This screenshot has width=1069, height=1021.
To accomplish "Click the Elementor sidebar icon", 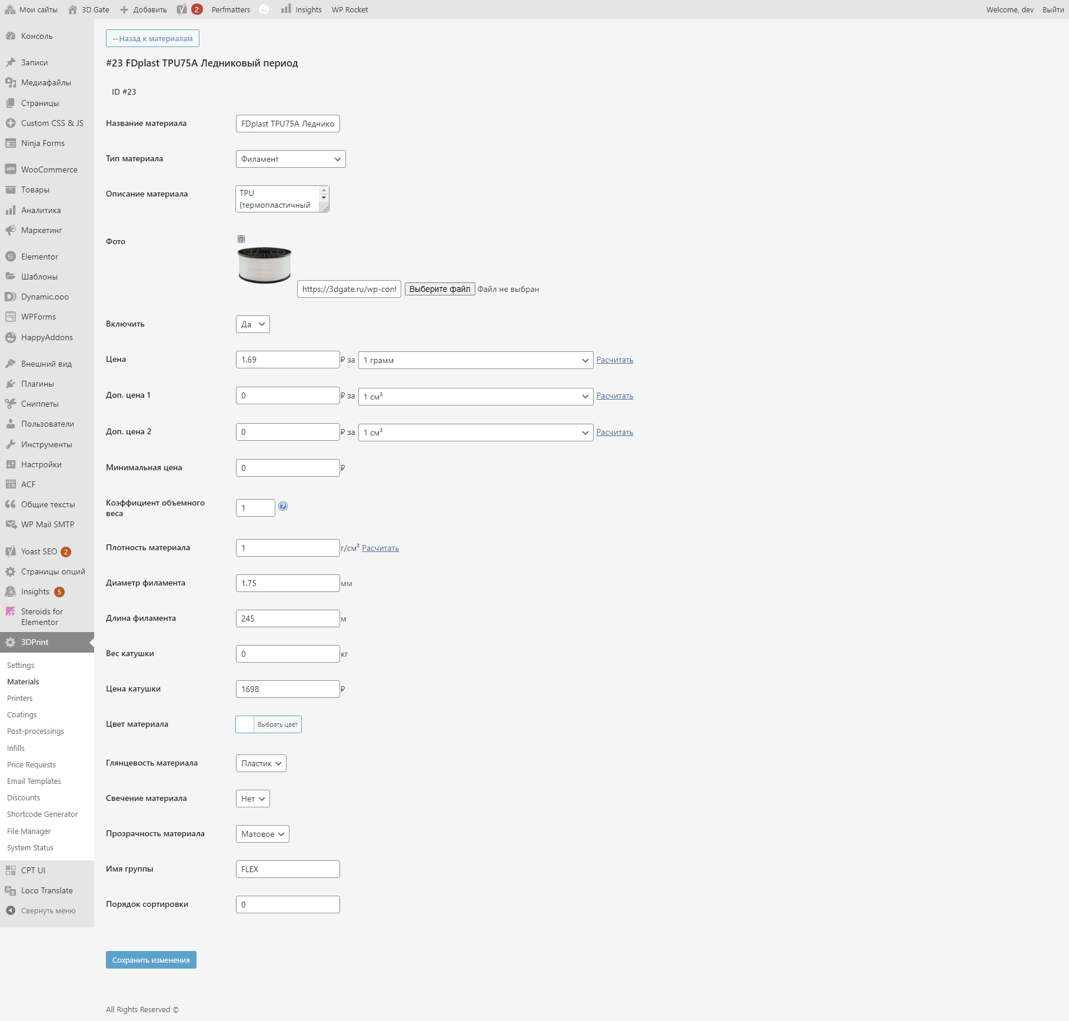I will [11, 257].
